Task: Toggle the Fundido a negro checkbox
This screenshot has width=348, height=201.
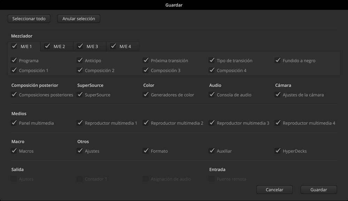Action: (278, 61)
